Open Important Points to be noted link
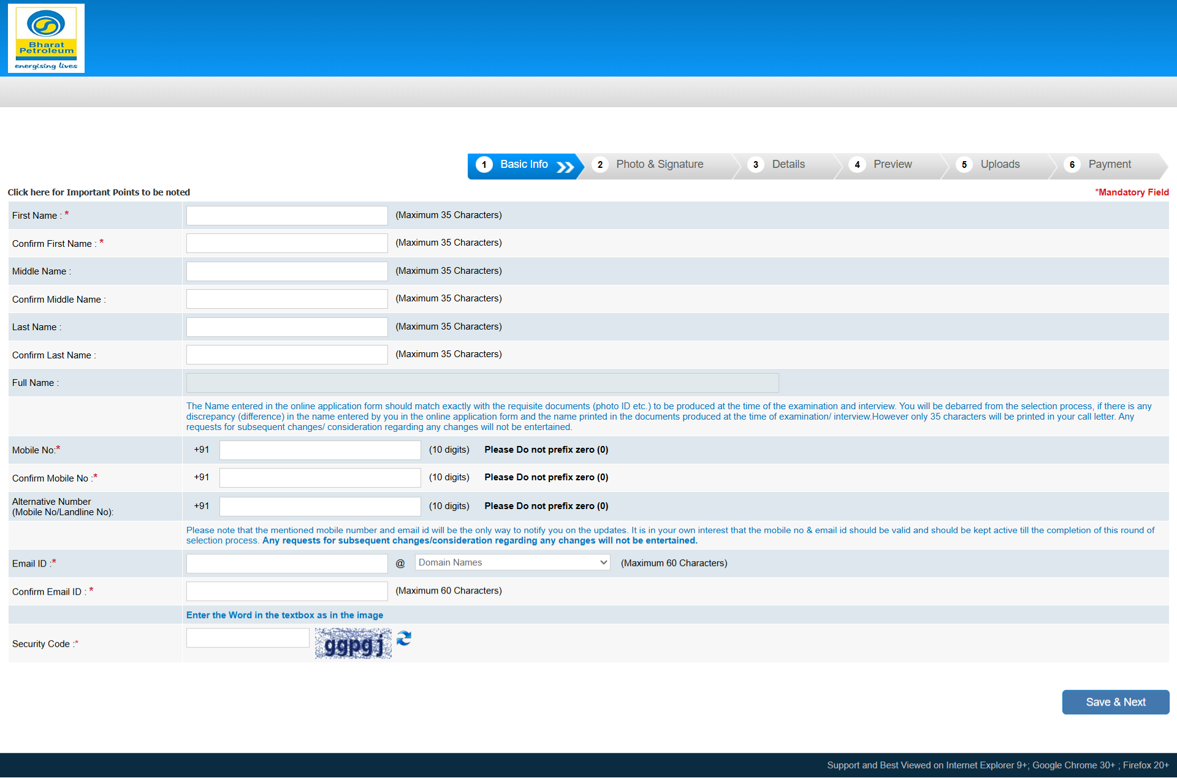 (99, 192)
